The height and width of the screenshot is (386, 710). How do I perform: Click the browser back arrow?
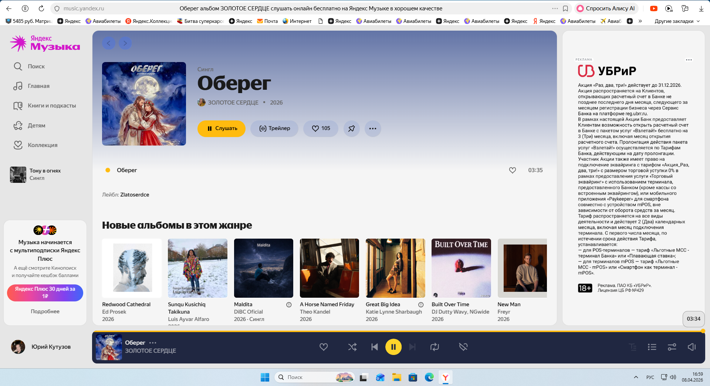click(x=9, y=8)
